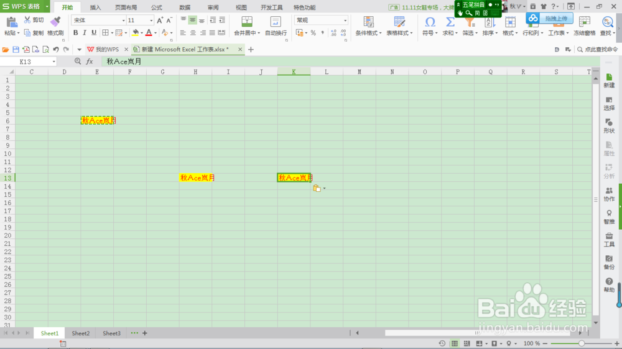The height and width of the screenshot is (349, 622).
Task: Click the Wrap Text (自动换行) icon
Action: tap(276, 22)
